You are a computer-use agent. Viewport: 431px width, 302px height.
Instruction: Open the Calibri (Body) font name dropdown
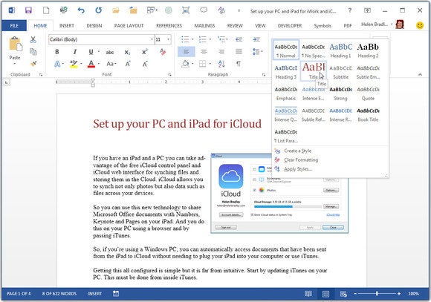pos(152,39)
